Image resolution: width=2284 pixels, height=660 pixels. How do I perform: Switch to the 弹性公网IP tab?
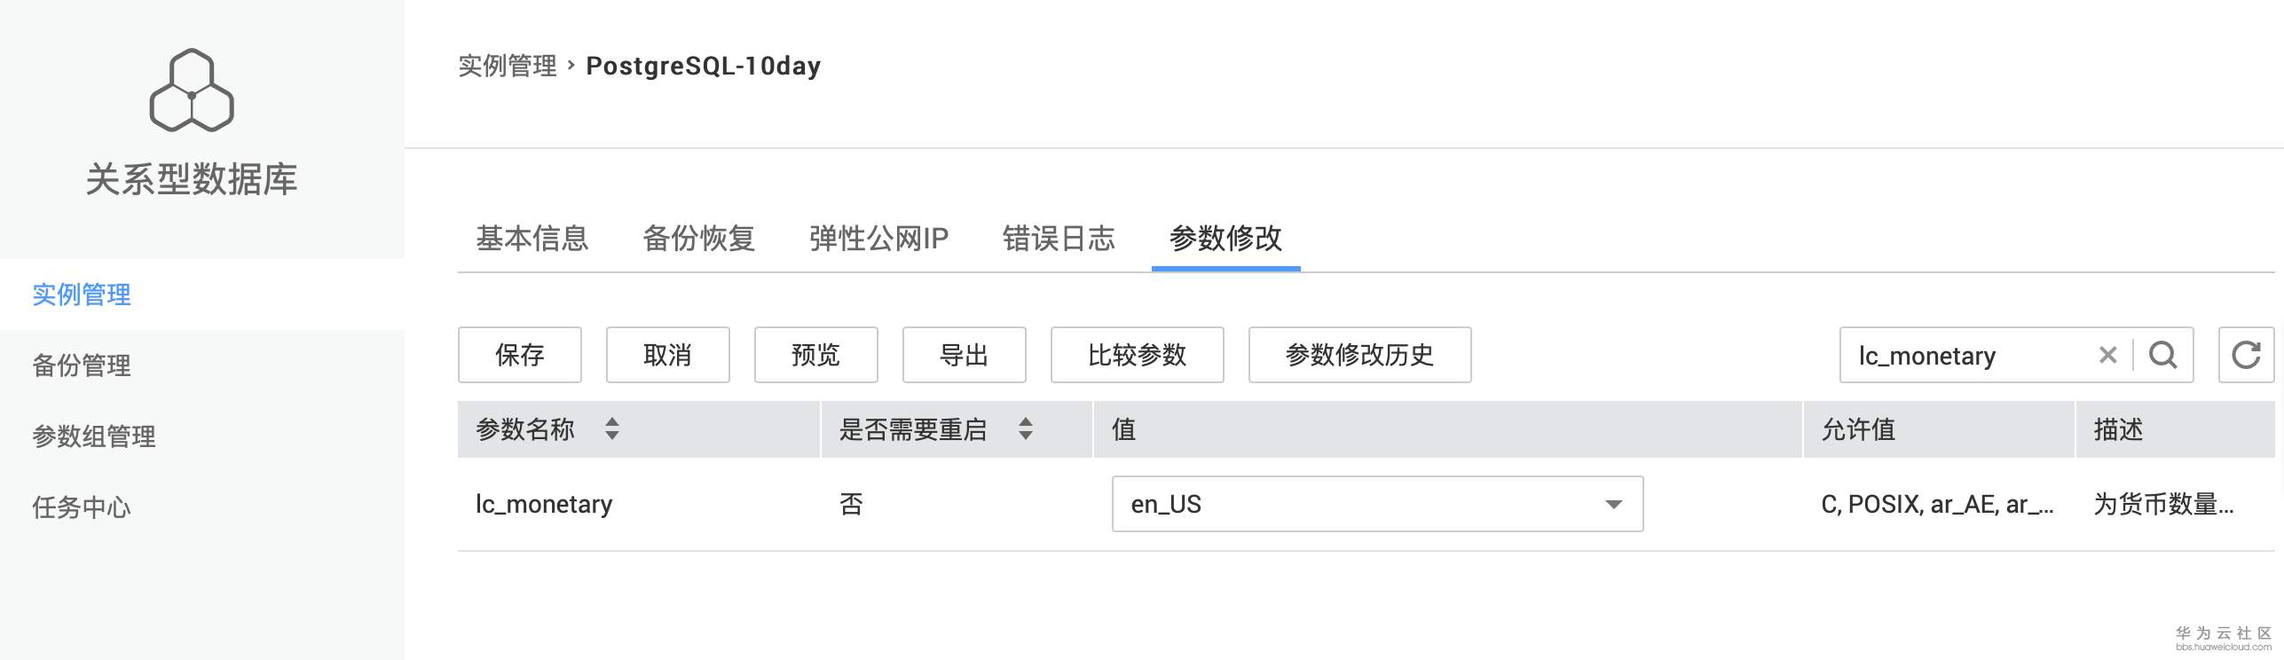(x=878, y=238)
